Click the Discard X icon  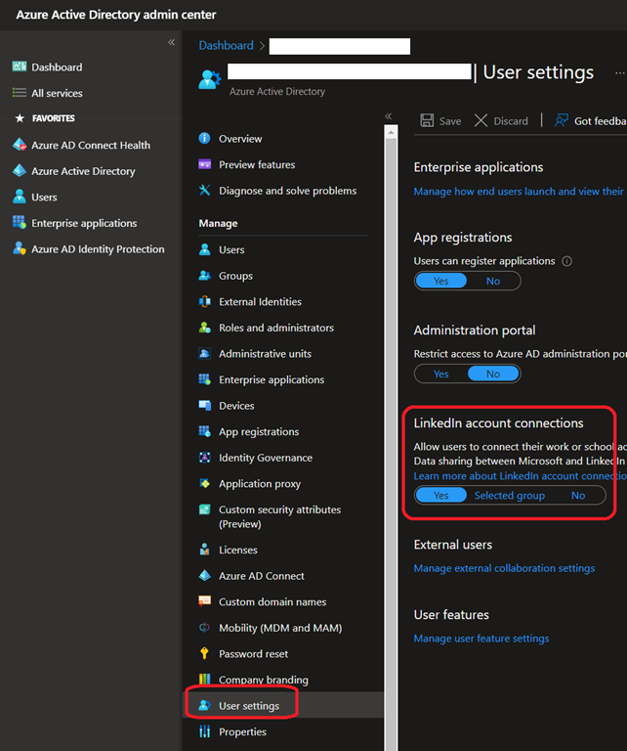point(481,120)
